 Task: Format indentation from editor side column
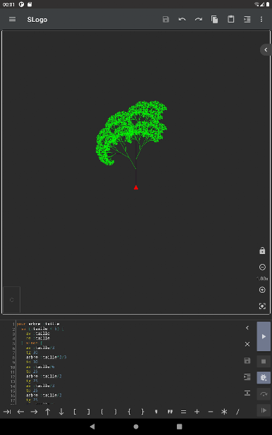pyautogui.click(x=247, y=377)
